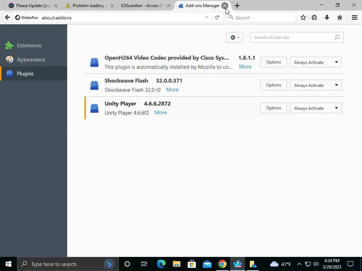Go to the home page icon
The width and height of the screenshot is (362, 271).
[340, 18]
